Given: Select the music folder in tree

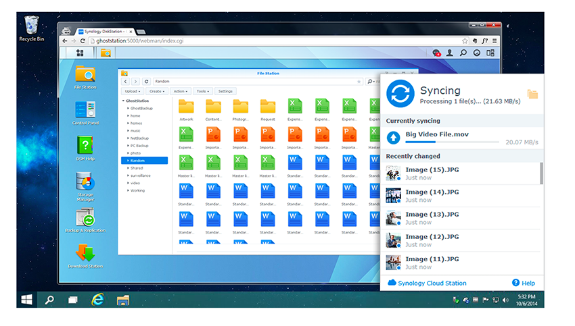Looking at the screenshot, I should pos(135,131).
